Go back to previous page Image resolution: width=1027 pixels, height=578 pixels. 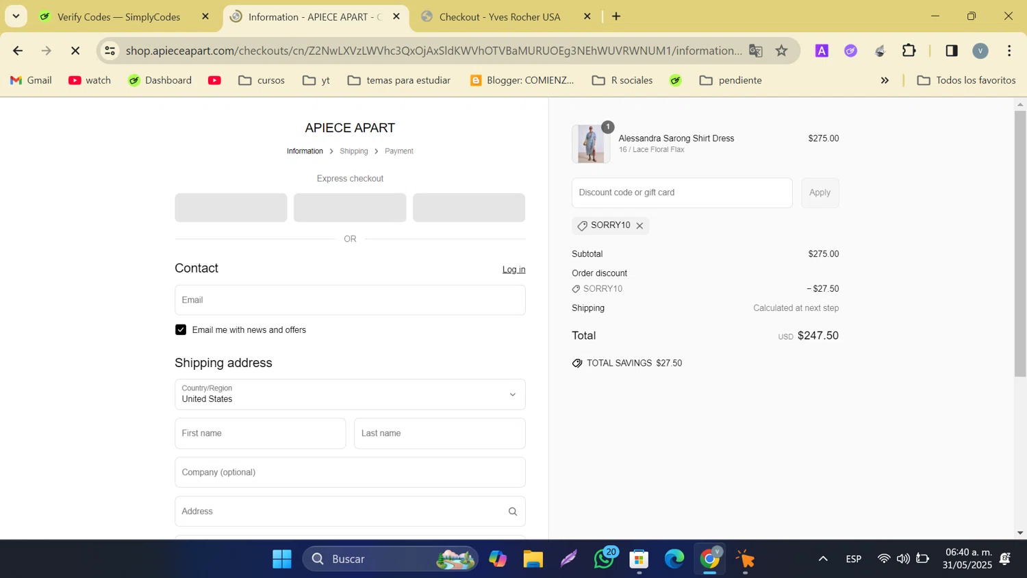pyautogui.click(x=18, y=51)
